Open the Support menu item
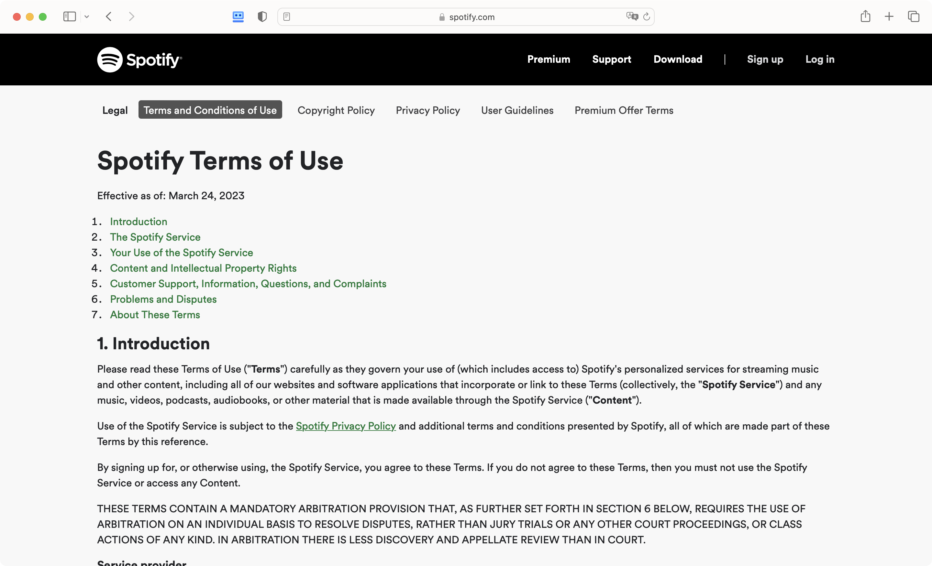This screenshot has height=566, width=932. click(612, 60)
